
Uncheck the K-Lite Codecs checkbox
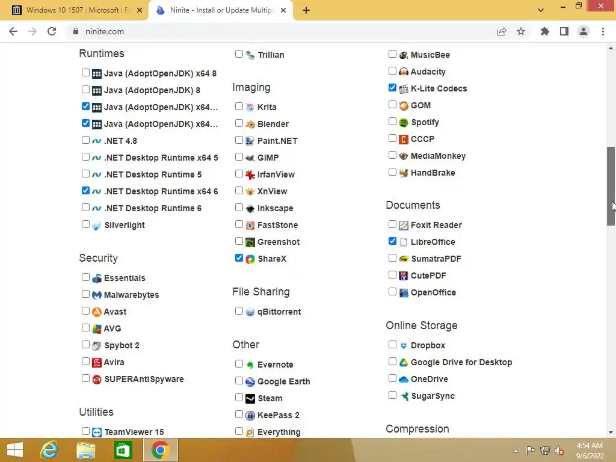pos(392,88)
